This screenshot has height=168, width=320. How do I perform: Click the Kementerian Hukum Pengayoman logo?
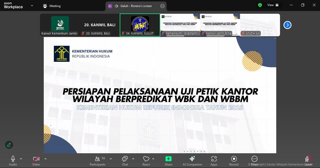(x=62, y=54)
